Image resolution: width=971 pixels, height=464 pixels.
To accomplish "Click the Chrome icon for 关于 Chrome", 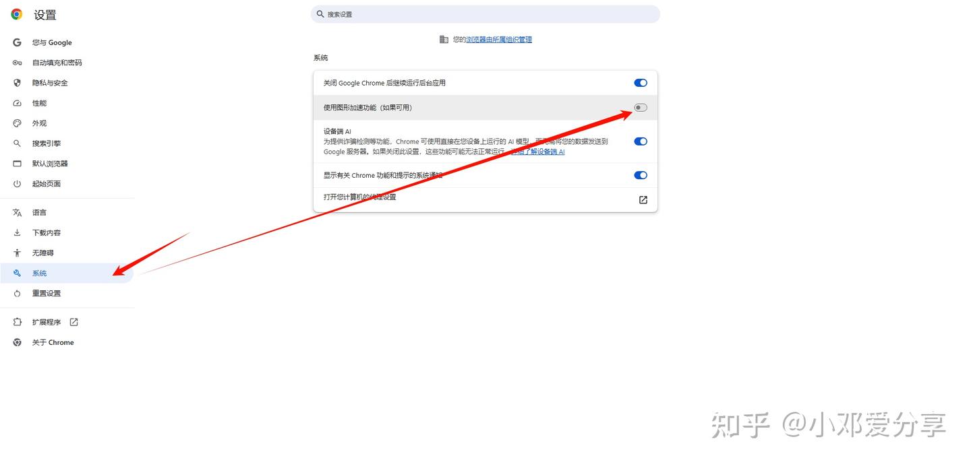I will (18, 342).
